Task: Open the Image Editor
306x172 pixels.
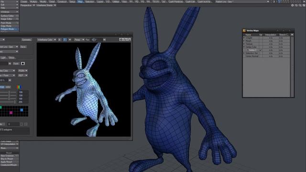Action: pos(9,19)
